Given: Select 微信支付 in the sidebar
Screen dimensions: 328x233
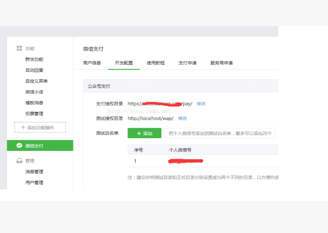Looking at the screenshot, I should pyautogui.click(x=40, y=145).
